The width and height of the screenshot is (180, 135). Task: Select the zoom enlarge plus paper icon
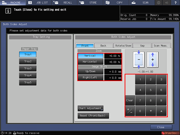[152, 59]
